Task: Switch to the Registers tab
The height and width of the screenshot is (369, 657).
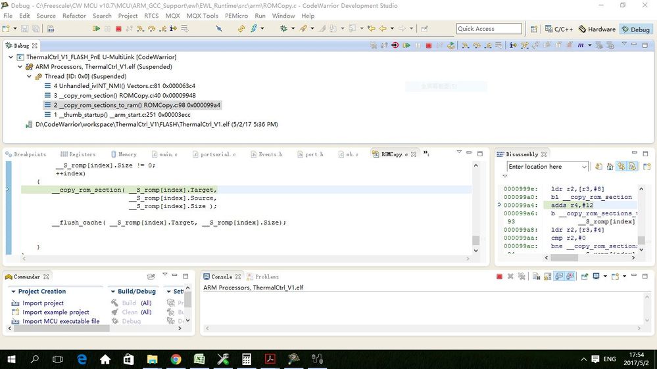Action: point(78,154)
